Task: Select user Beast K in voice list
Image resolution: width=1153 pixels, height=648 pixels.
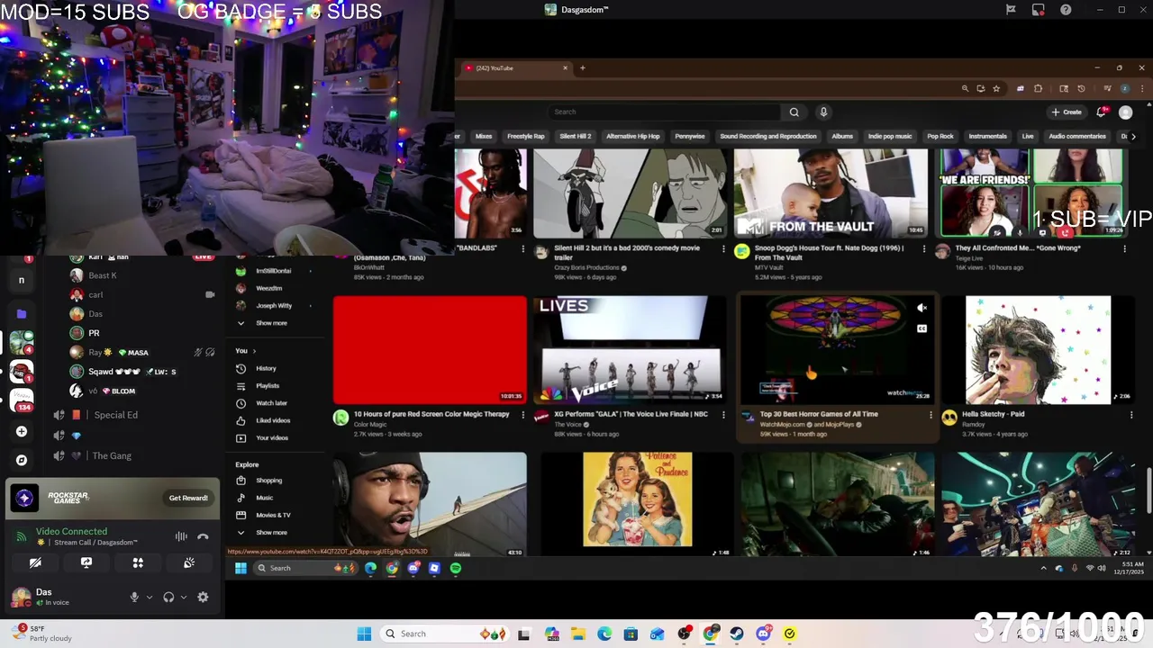Action: tap(103, 275)
